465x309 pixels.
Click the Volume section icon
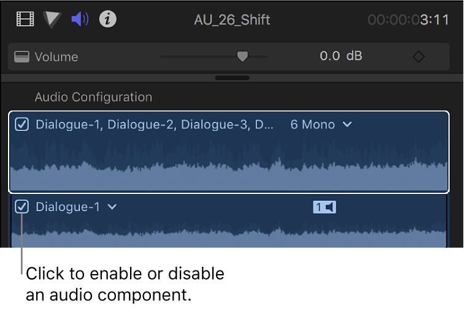click(22, 57)
